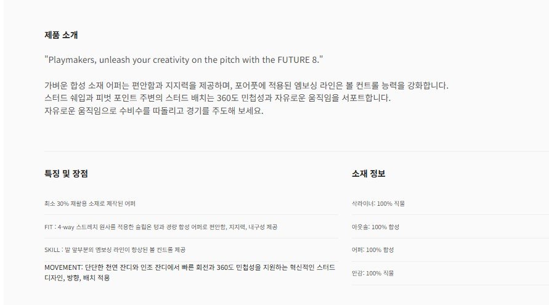549x305 pixels.
Task: Click the word FUTURE 8 in the quote
Action: [297, 60]
